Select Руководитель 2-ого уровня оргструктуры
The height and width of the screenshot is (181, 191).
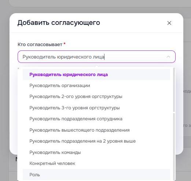coord(96,97)
